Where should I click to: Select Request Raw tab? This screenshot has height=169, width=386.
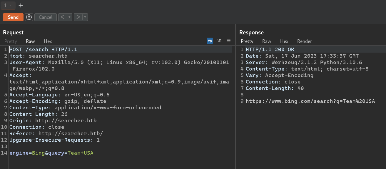pyautogui.click(x=30, y=41)
